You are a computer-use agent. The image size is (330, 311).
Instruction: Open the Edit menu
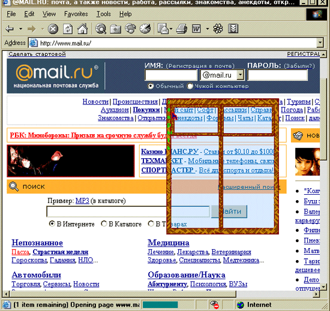pyautogui.click(x=29, y=14)
